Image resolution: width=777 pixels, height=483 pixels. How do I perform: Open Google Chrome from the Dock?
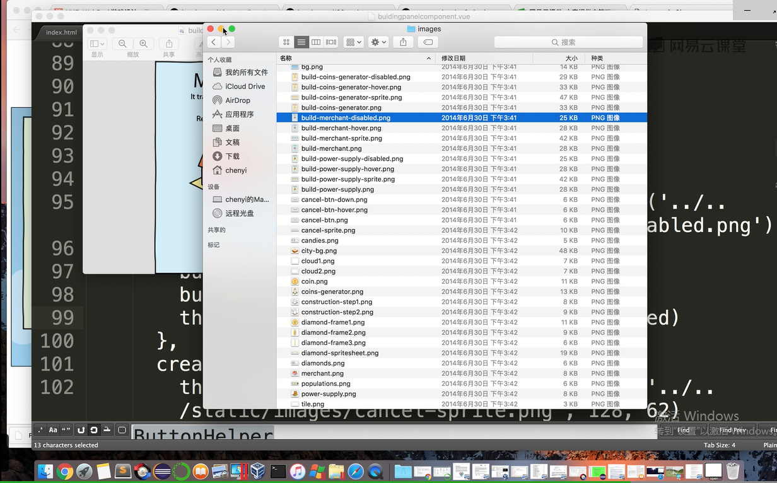(64, 471)
